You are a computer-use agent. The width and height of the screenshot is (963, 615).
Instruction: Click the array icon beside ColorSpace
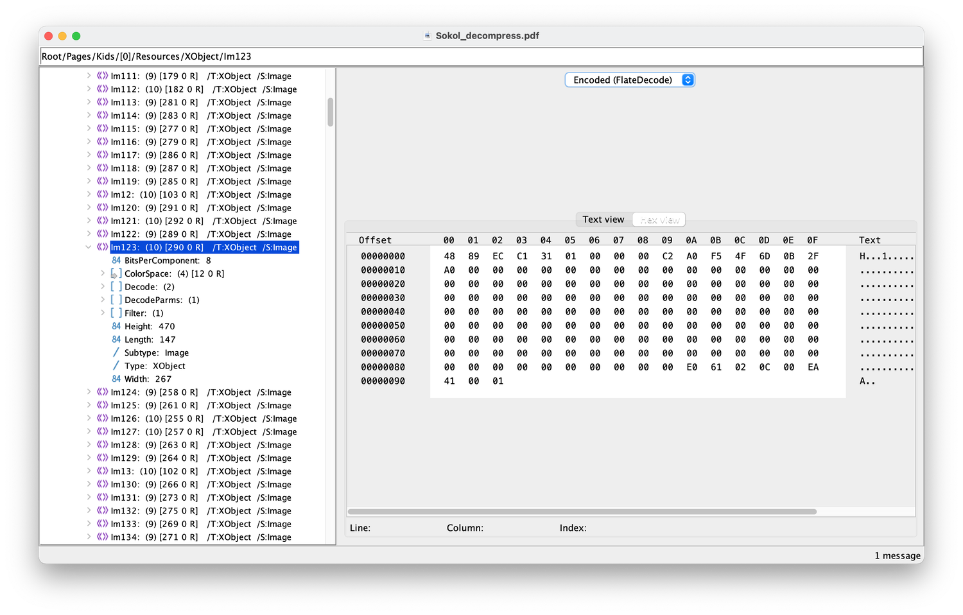tap(116, 273)
